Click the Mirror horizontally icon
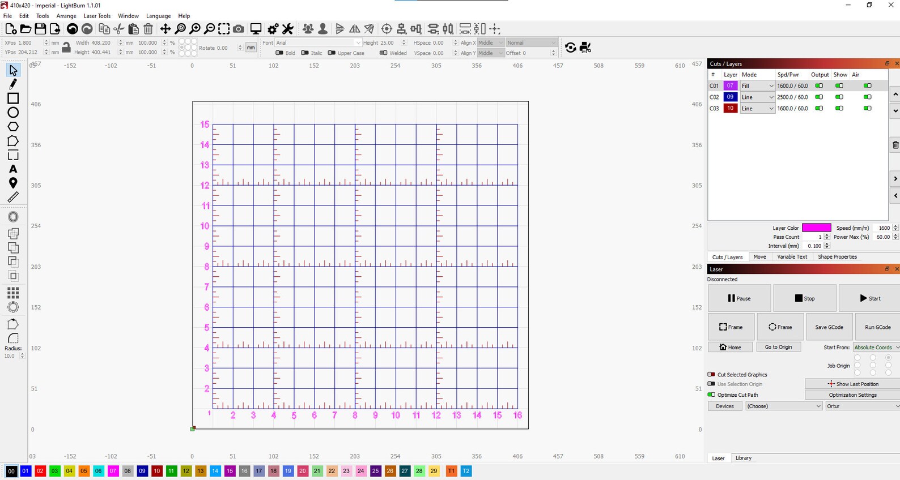Screen dimensions: 900x480 [355, 29]
